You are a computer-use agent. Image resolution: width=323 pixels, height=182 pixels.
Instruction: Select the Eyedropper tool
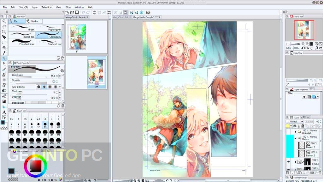4,53
